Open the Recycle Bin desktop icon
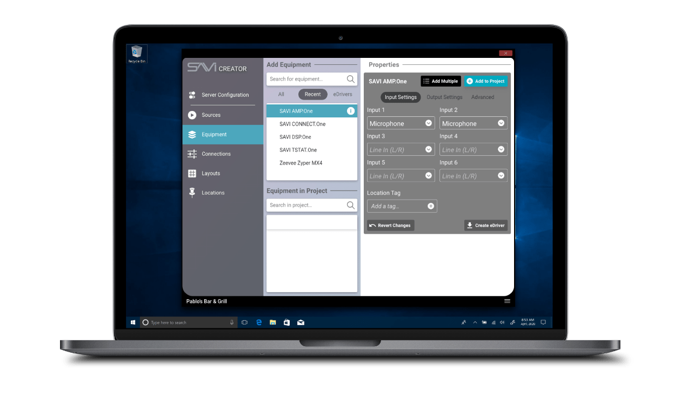 point(136,54)
